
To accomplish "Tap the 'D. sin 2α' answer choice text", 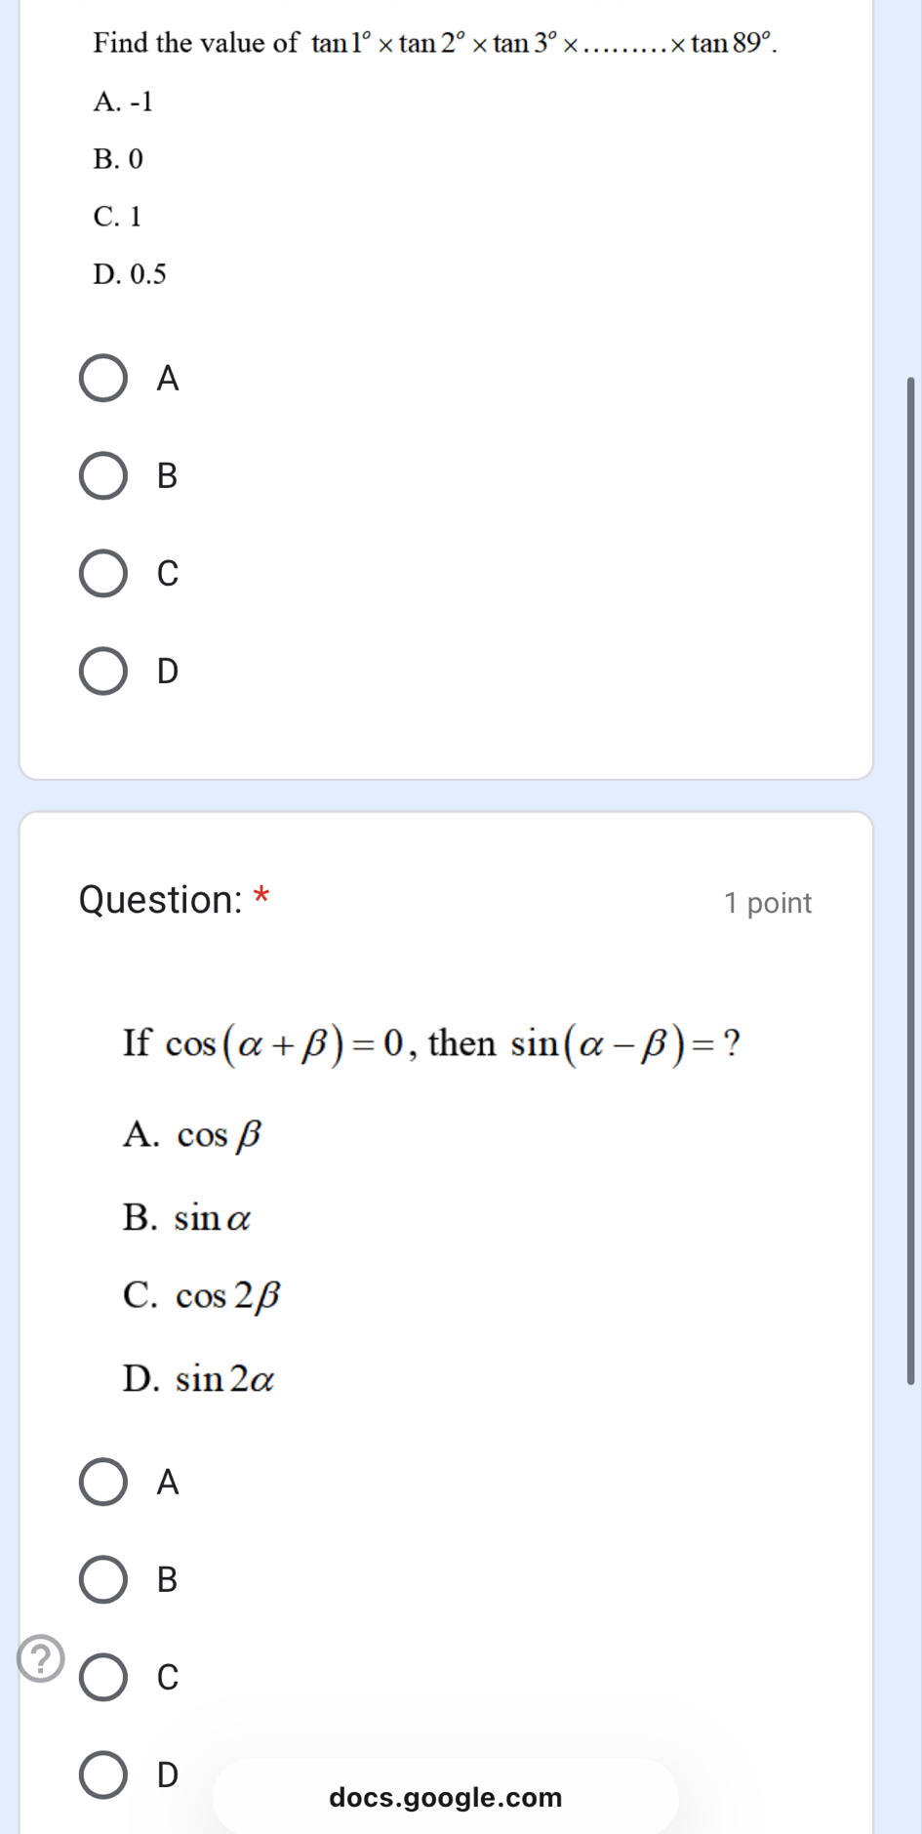I will (x=198, y=1379).
